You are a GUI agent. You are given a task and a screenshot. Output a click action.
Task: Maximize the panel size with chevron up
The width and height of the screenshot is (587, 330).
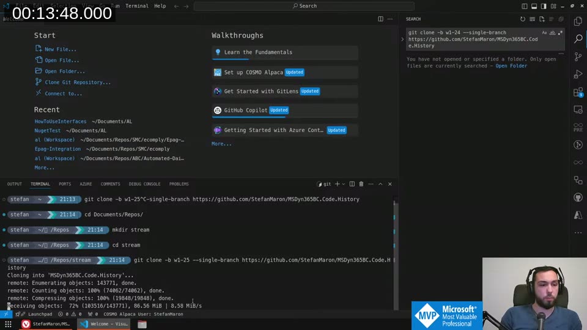pyautogui.click(x=380, y=184)
